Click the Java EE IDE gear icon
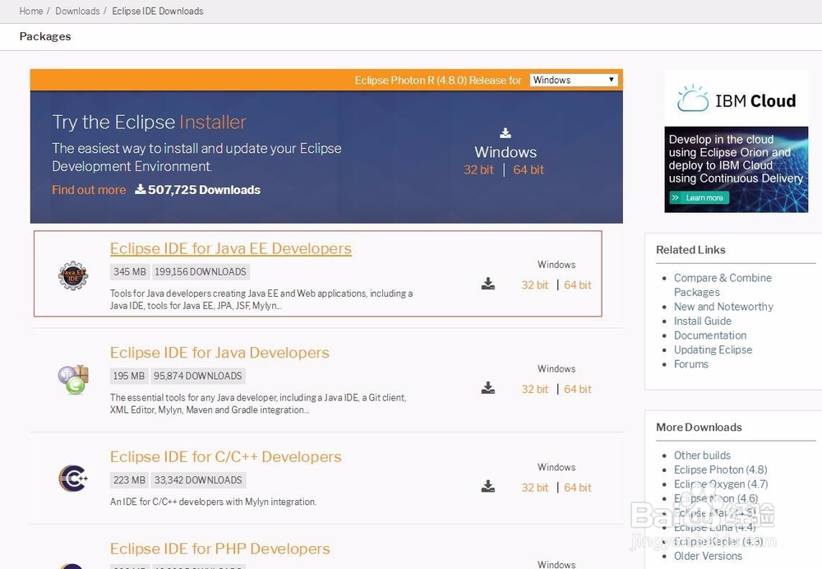 pyautogui.click(x=73, y=275)
